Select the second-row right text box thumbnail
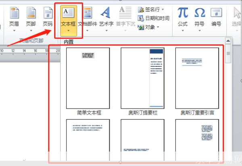The image size is (242, 166). pos(197,140)
